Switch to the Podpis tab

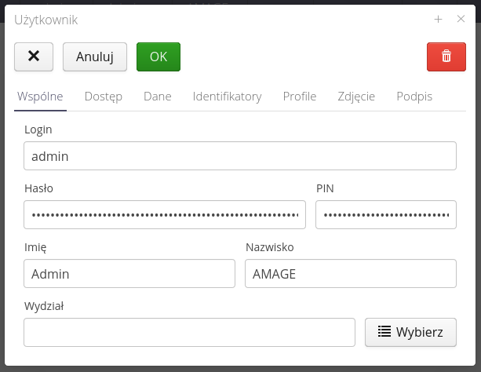(x=414, y=97)
